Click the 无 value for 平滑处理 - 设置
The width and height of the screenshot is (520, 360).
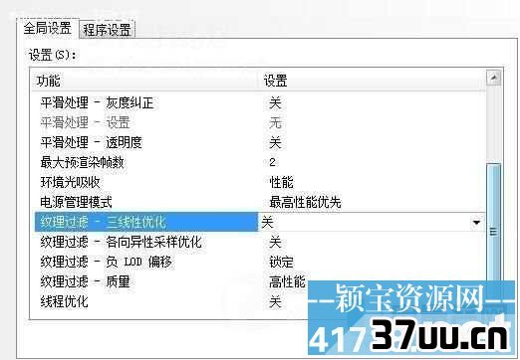(x=275, y=122)
